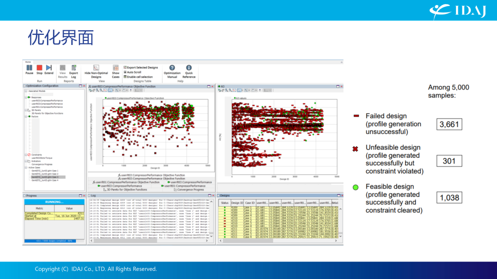Select Gen6(F3)_Jun03.gtm Case 1 in tree
This screenshot has width=497, height=279.
pyautogui.click(x=45, y=171)
